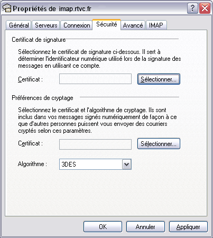Click Sélectionner for the signature certificate

tap(159, 79)
